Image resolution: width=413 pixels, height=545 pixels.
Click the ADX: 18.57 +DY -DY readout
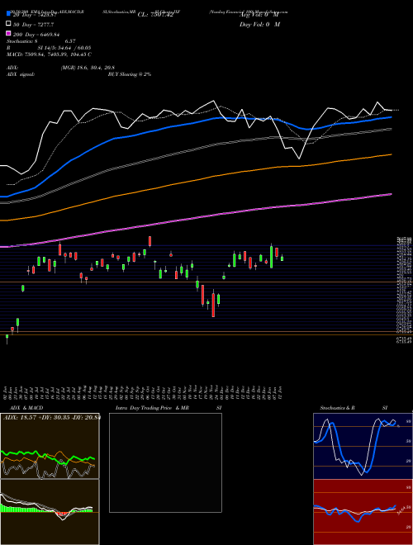52,418
